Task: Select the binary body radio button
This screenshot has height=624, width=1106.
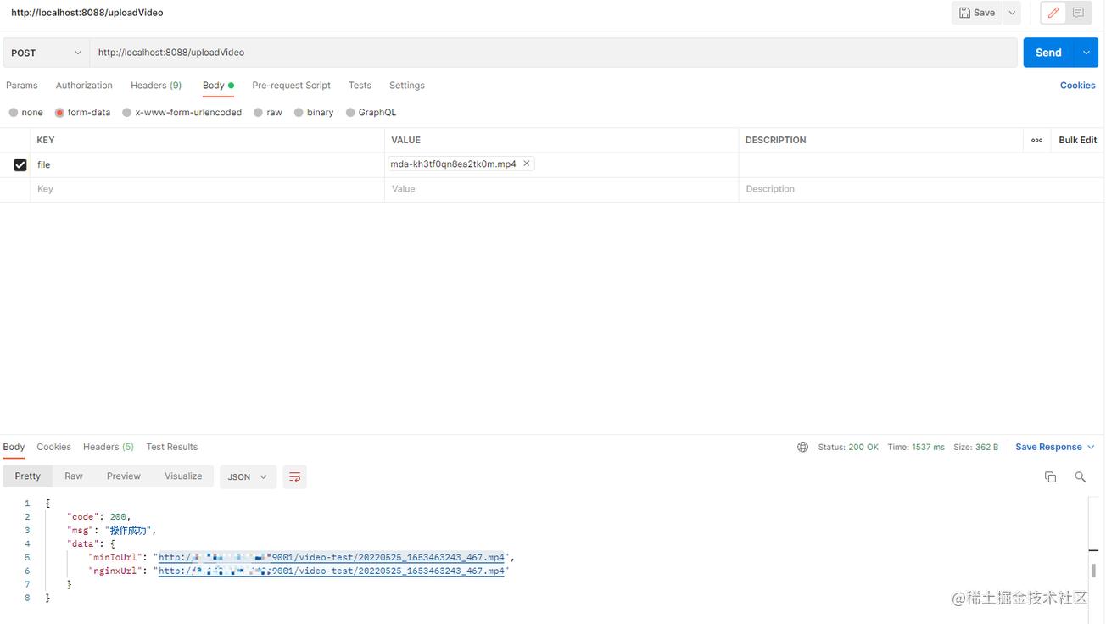Action: (299, 113)
